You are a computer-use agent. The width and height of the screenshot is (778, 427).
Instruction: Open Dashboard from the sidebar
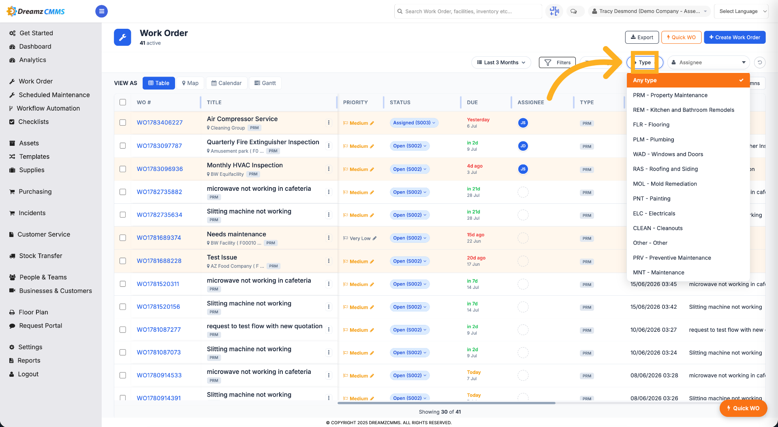click(35, 47)
